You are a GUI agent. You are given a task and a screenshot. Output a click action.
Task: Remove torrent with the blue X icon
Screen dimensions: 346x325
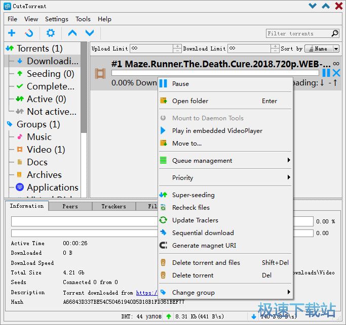336,73
